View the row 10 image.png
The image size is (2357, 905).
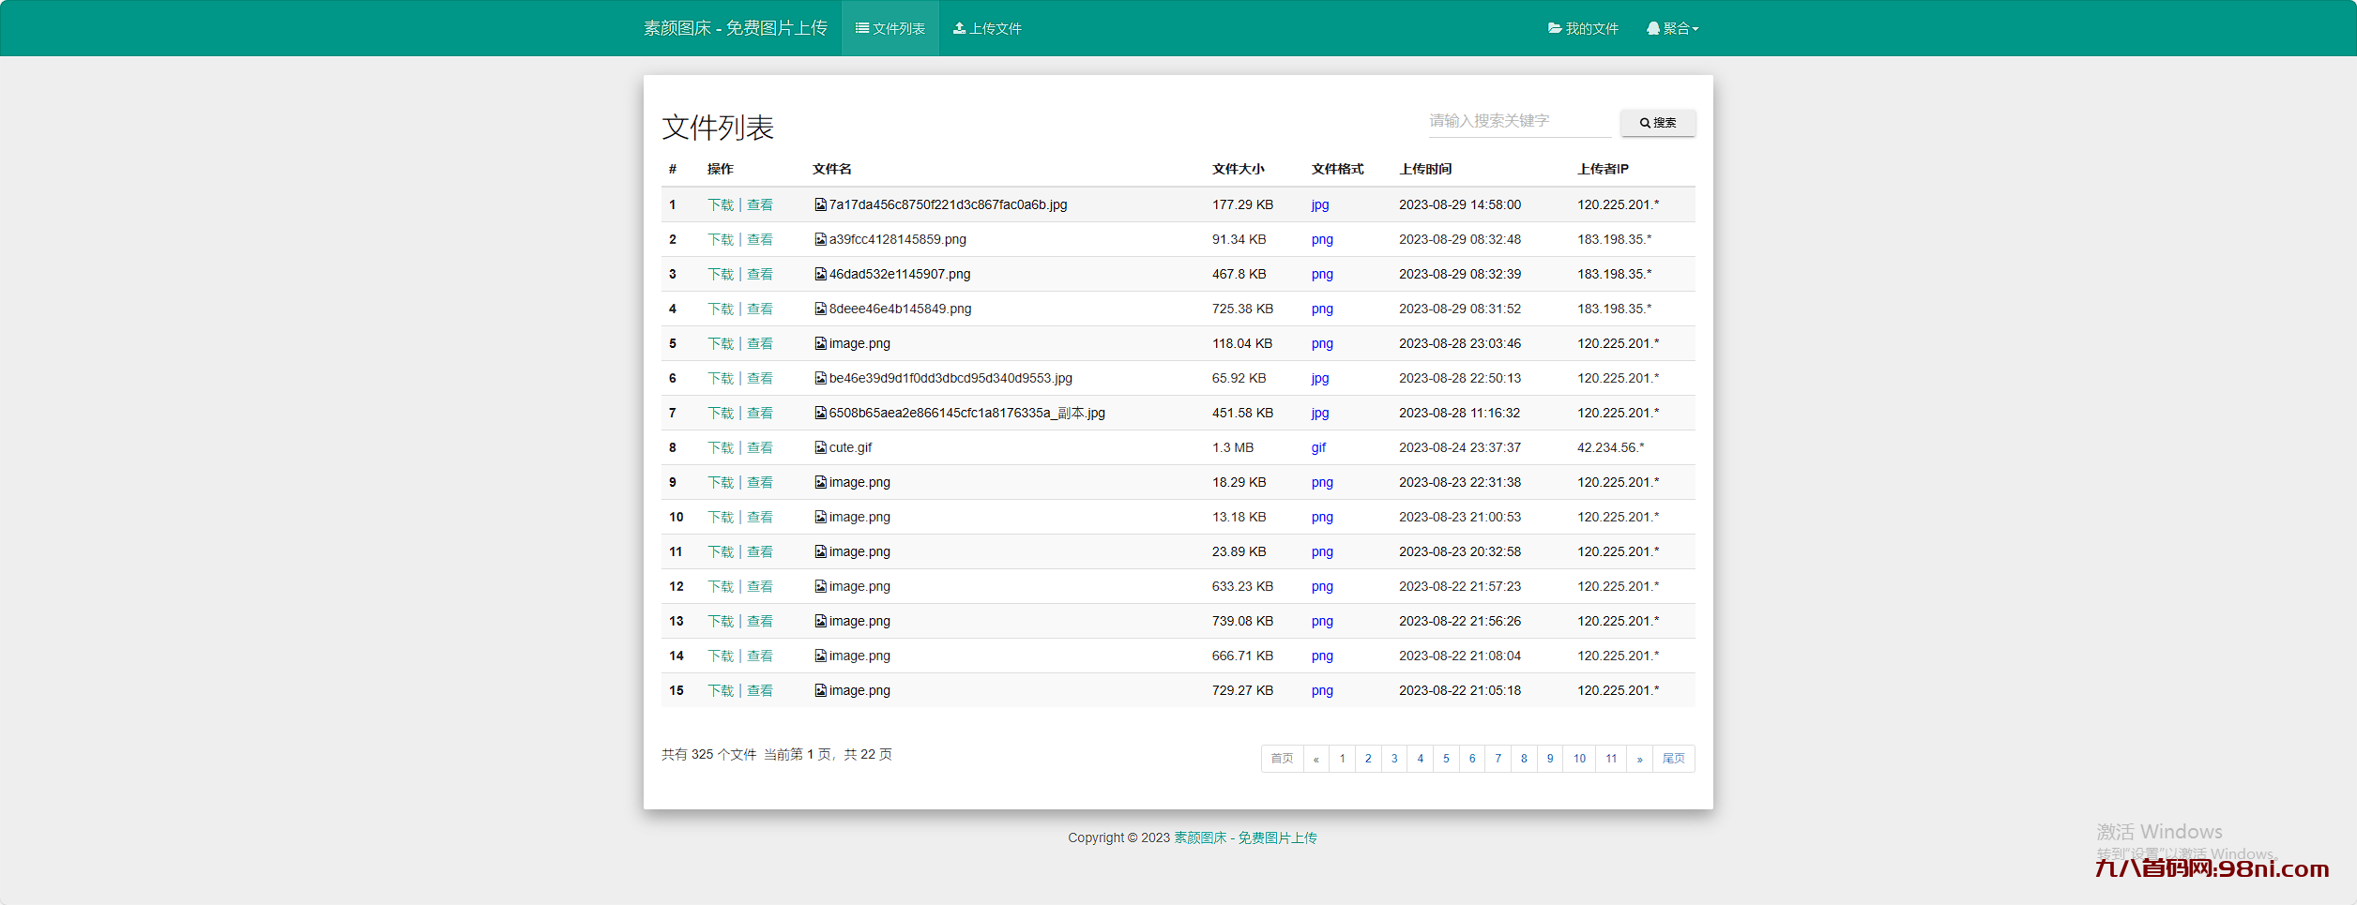760,517
